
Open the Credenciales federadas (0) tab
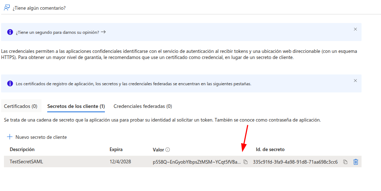pos(143,106)
